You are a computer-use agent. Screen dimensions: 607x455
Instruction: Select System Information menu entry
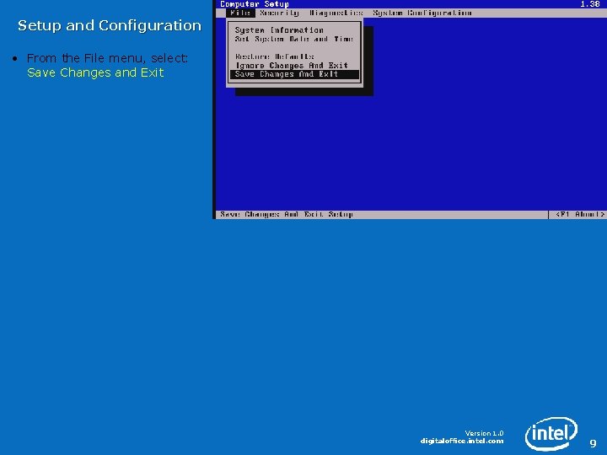point(279,29)
